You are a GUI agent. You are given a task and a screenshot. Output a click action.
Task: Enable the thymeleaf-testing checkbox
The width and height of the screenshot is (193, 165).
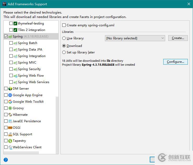coord(11,23)
